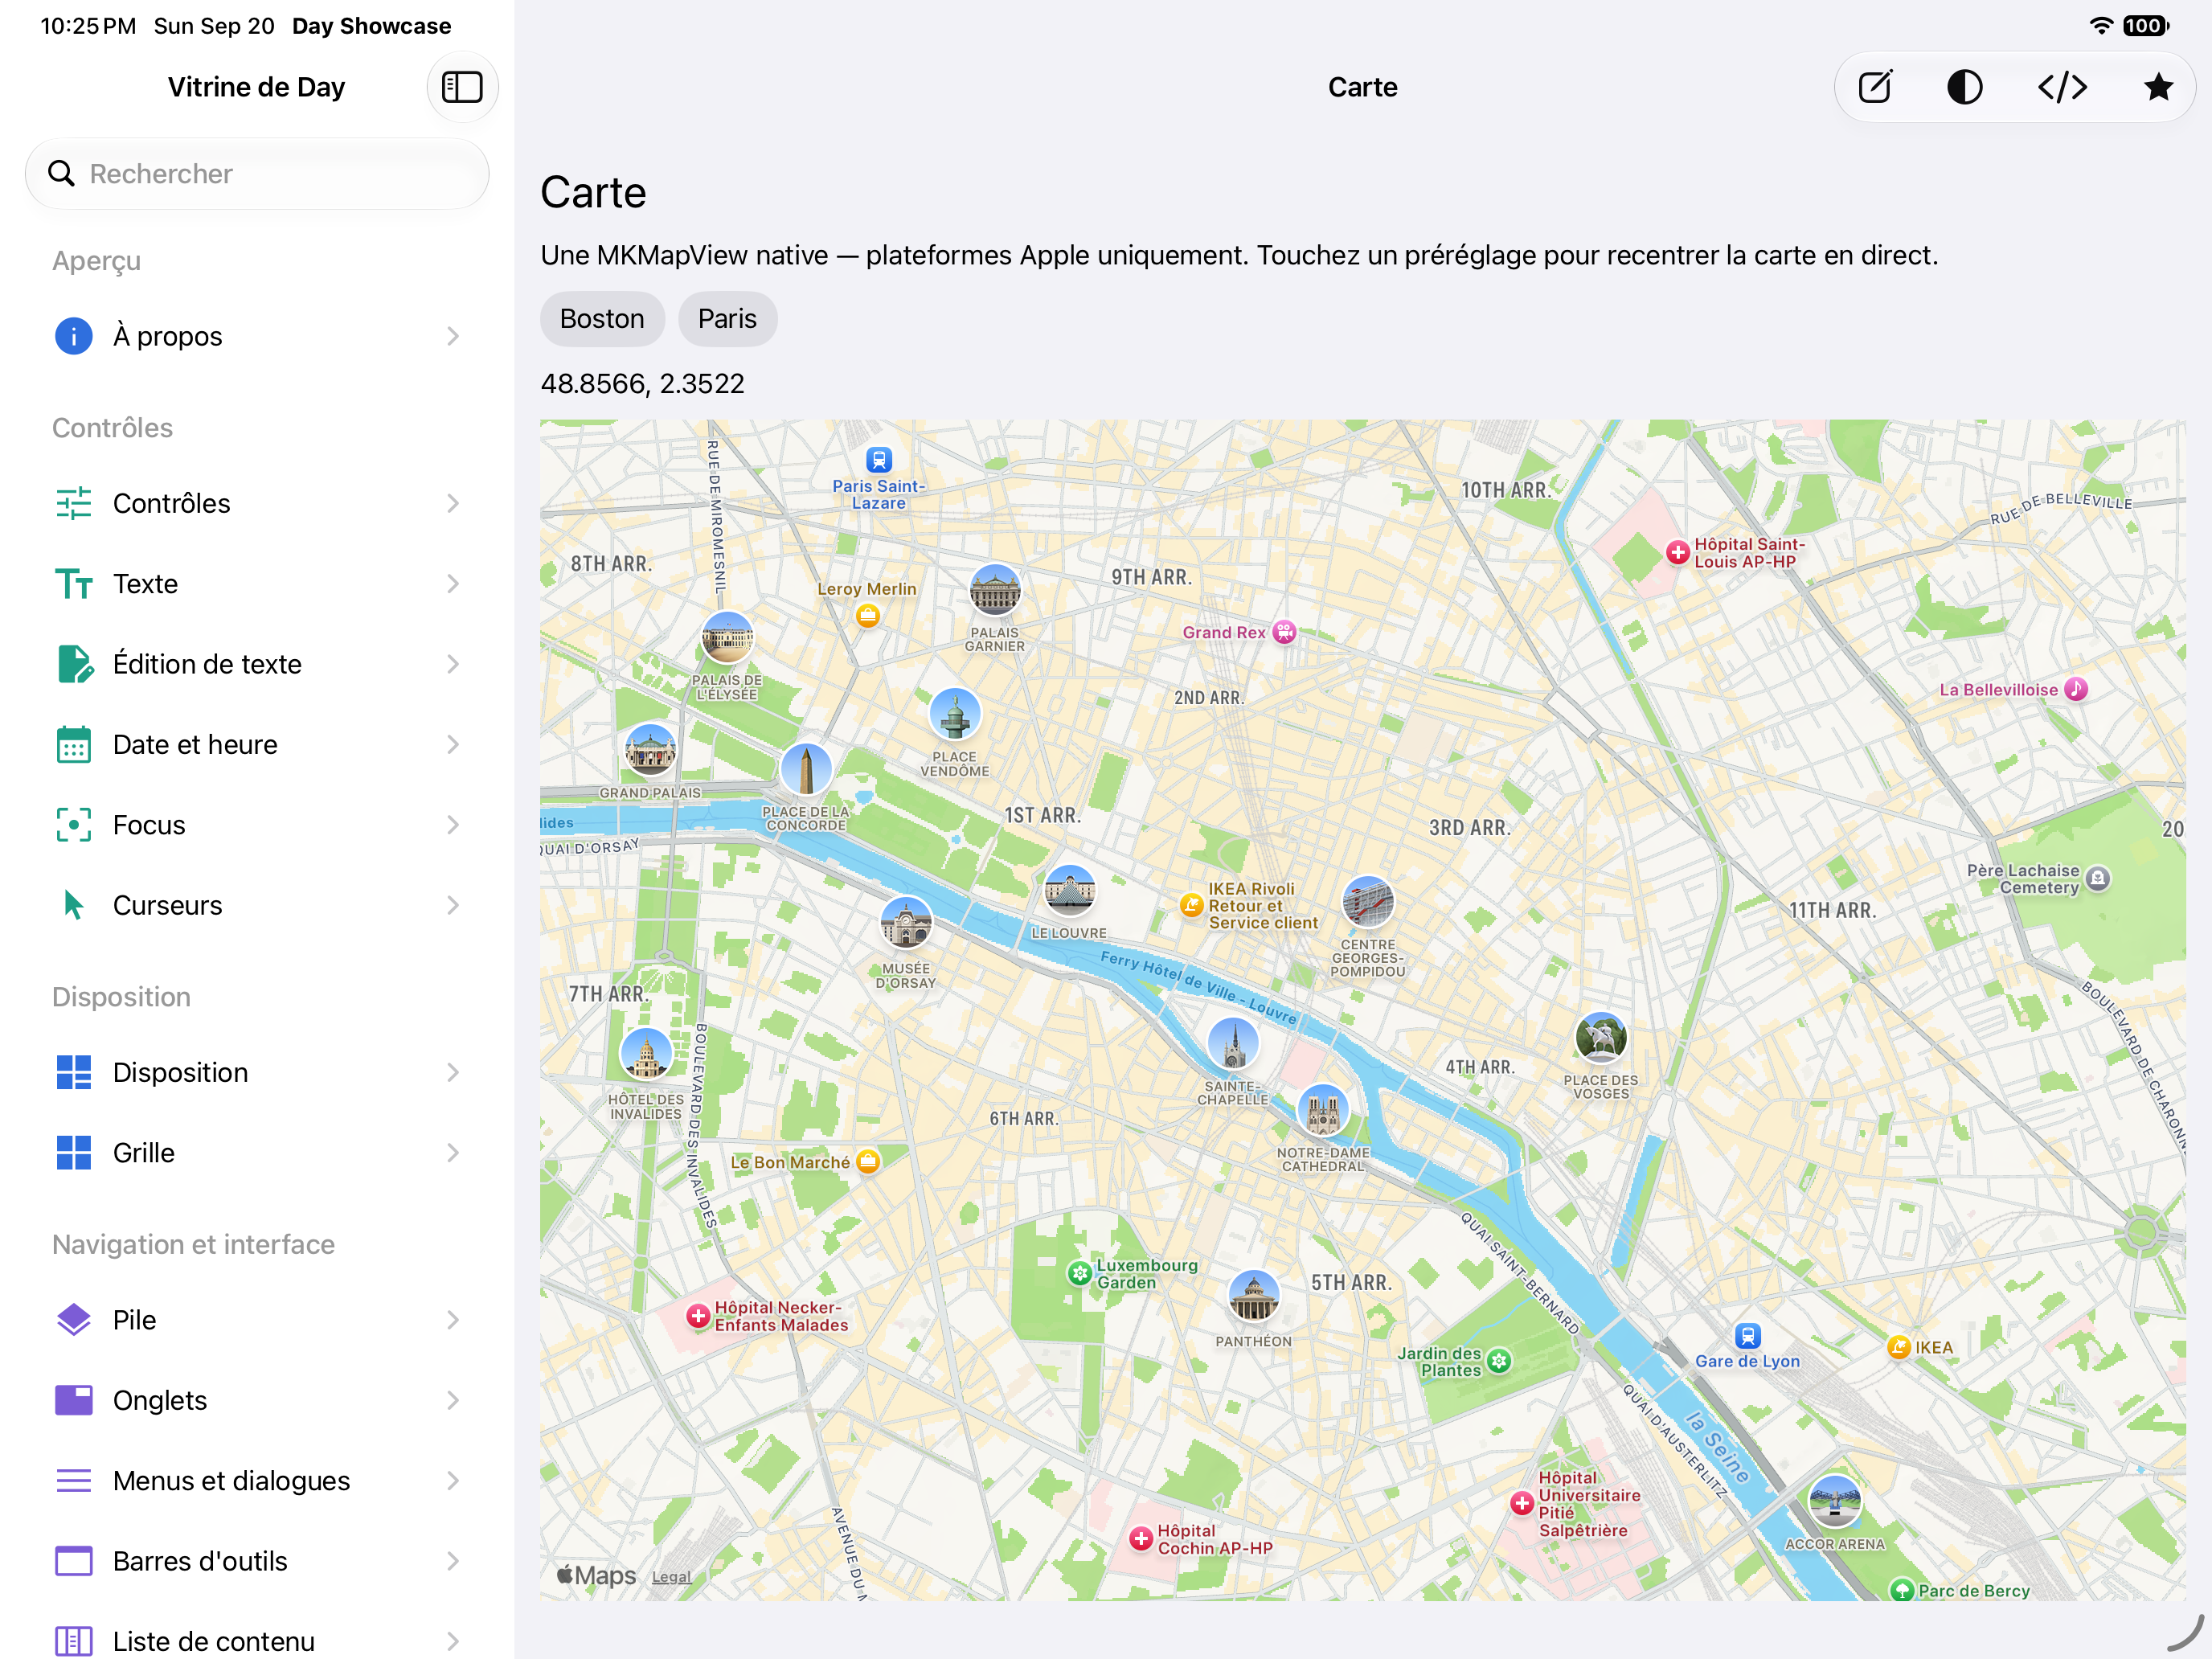The height and width of the screenshot is (1659, 2212).
Task: Click the Rechercher search field
Action: click(x=257, y=174)
